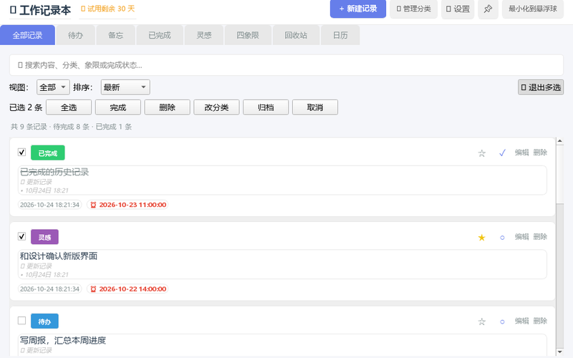Click the batch 删除 button in toolbar
This screenshot has height=358, width=573.
[168, 107]
